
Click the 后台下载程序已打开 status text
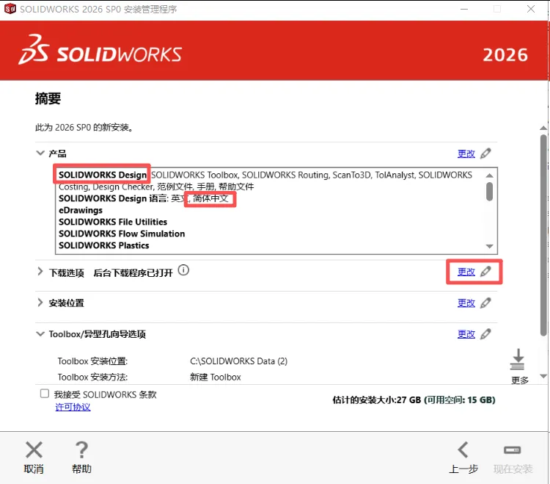(133, 273)
